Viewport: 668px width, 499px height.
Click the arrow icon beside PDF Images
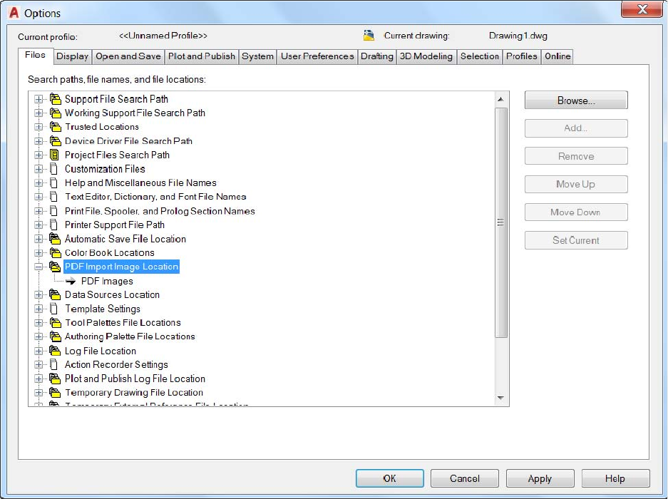pyautogui.click(x=71, y=281)
